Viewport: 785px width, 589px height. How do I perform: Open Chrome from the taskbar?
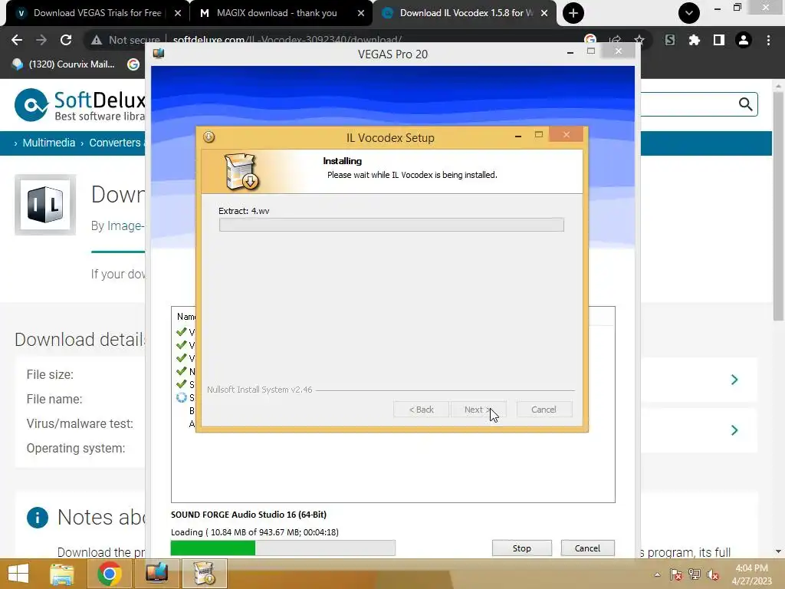110,574
